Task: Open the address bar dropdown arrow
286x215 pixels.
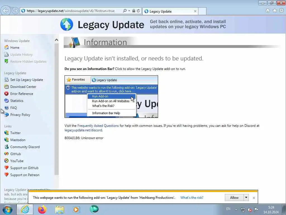Action: pyautogui.click(x=129, y=11)
